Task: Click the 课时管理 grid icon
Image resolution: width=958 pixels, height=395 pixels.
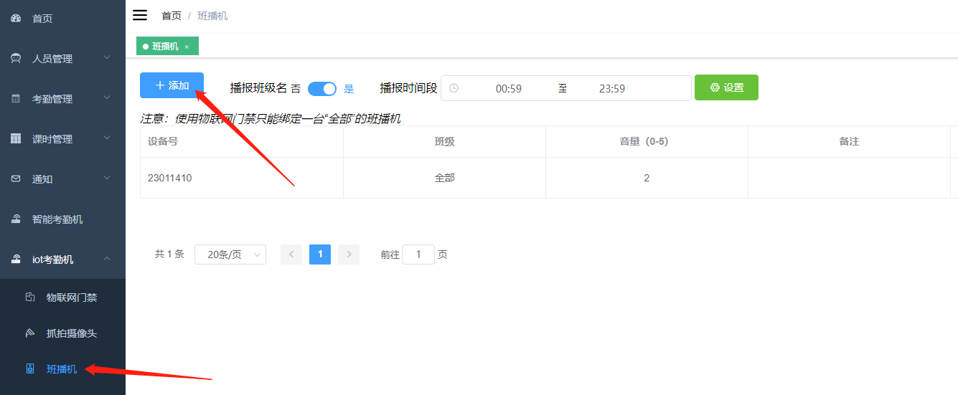Action: point(16,138)
